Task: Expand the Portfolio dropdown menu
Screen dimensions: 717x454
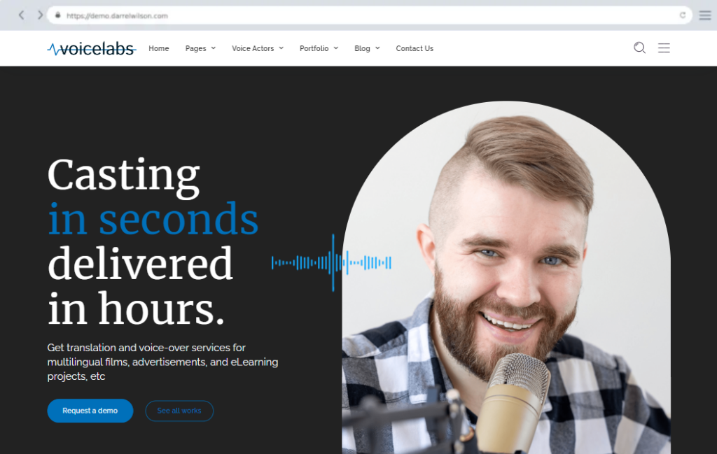Action: point(319,48)
